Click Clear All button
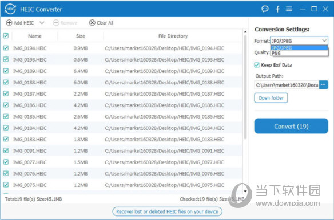 coord(101,23)
